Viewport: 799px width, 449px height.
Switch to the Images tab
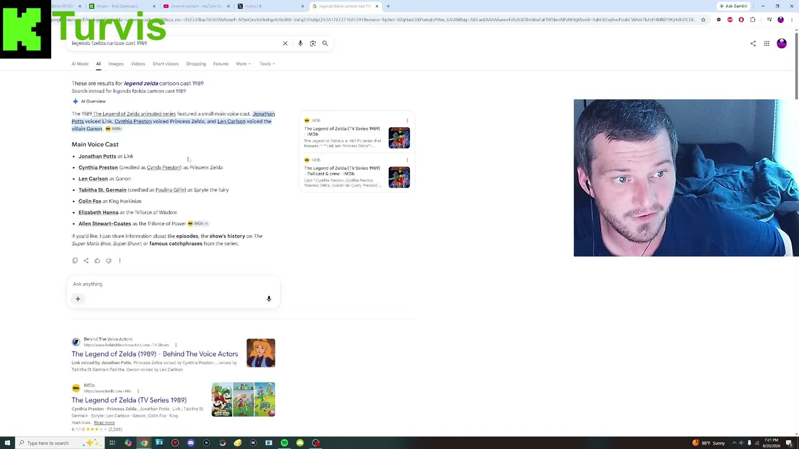(x=115, y=64)
